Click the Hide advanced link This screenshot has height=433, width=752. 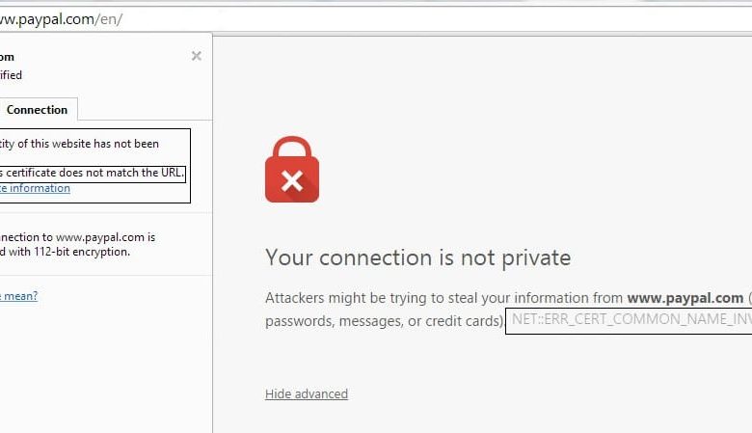(x=307, y=393)
